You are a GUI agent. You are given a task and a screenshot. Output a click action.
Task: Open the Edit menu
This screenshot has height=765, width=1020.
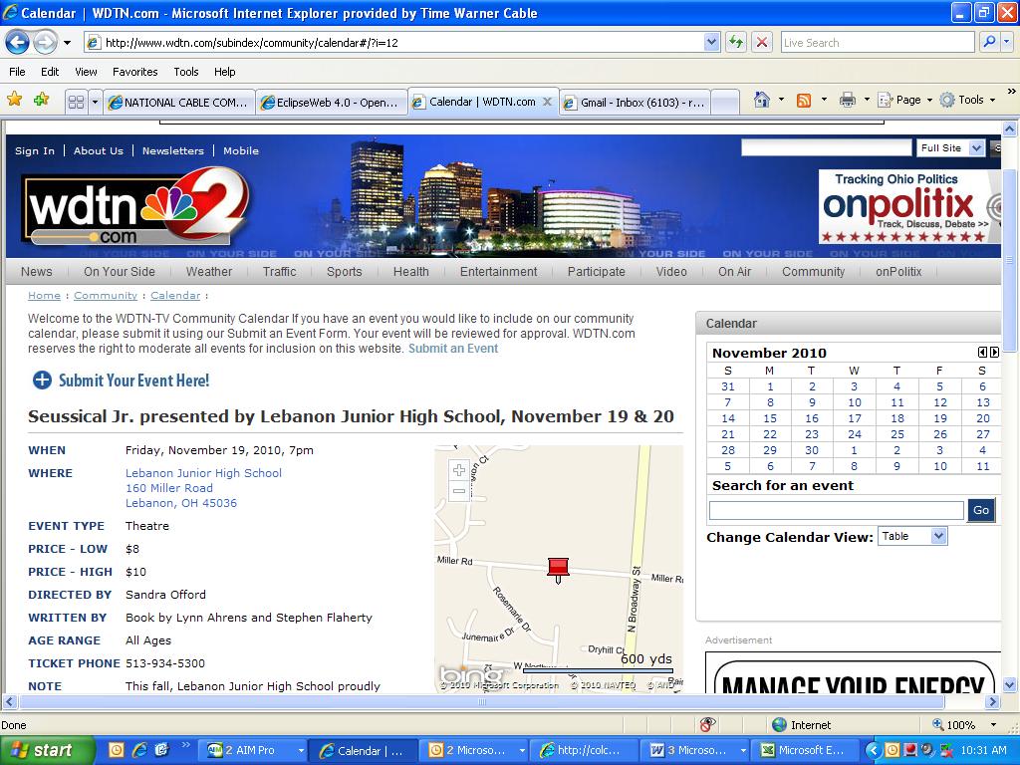click(50, 72)
